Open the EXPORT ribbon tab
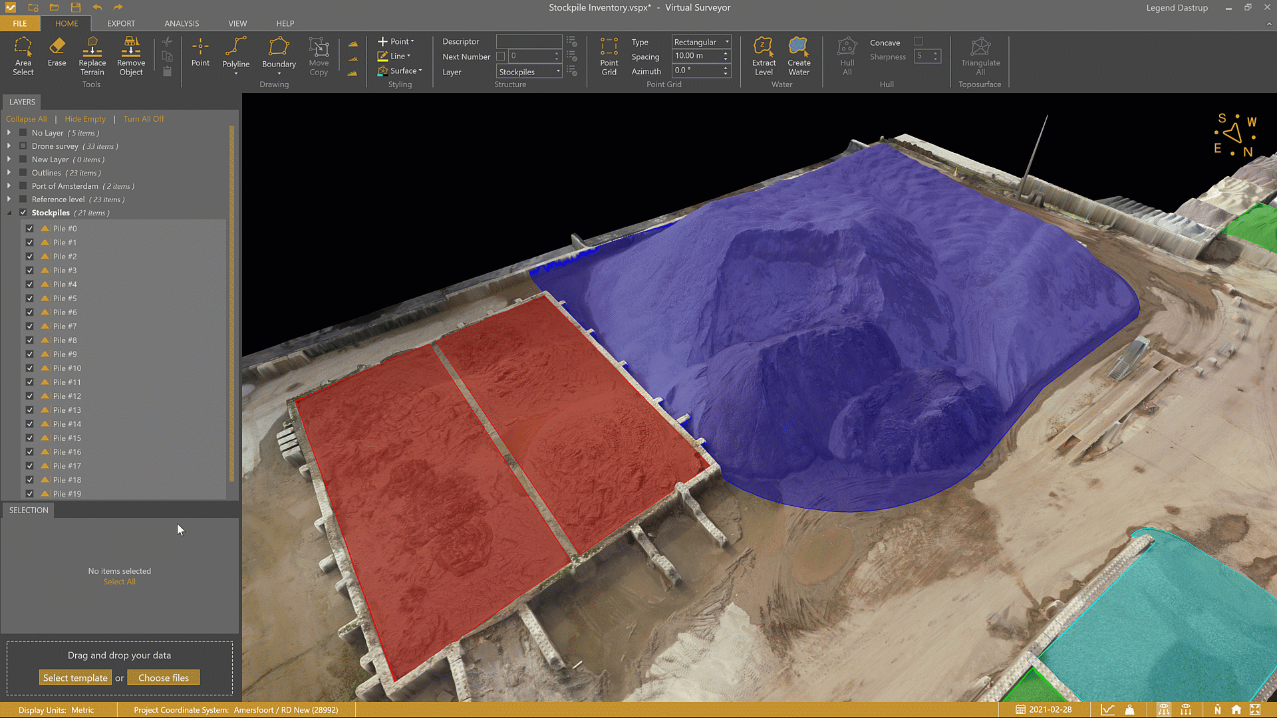This screenshot has width=1277, height=718. tap(121, 23)
